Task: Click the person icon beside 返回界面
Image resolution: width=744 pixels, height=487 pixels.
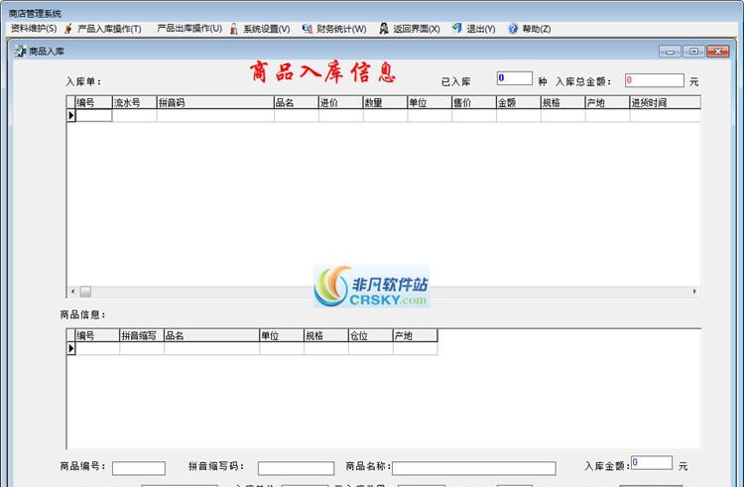Action: 383,29
